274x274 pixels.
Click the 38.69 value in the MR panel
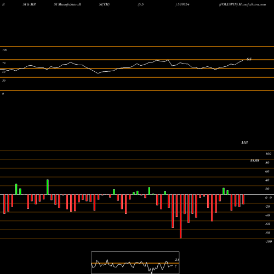click(x=255, y=161)
